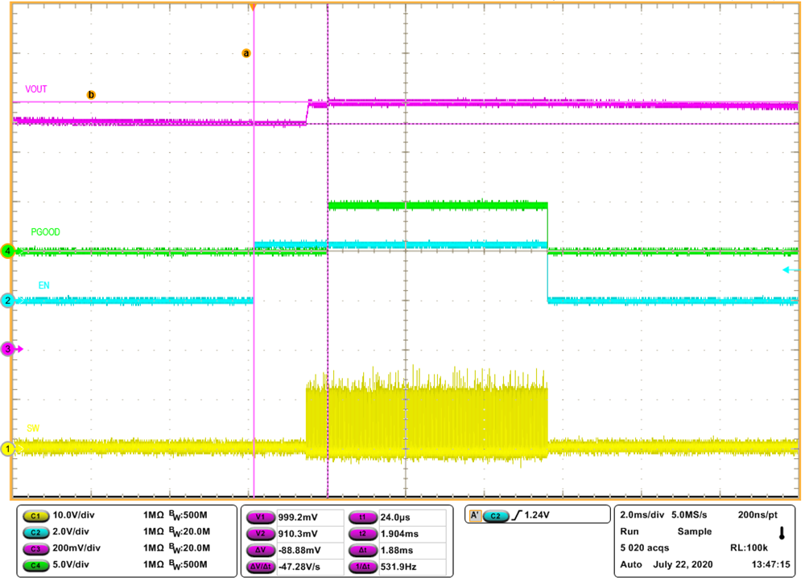Open the 5.0MS/s sample rate selector

click(x=690, y=514)
